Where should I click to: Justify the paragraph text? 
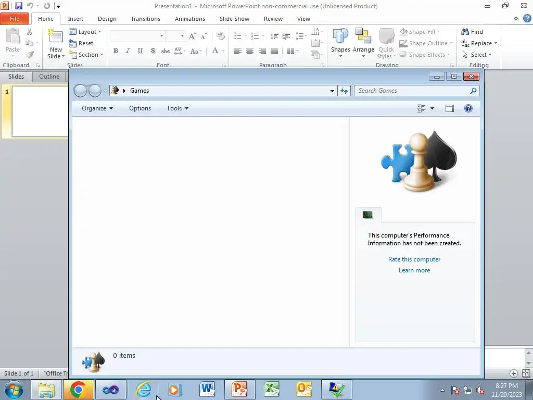click(274, 51)
